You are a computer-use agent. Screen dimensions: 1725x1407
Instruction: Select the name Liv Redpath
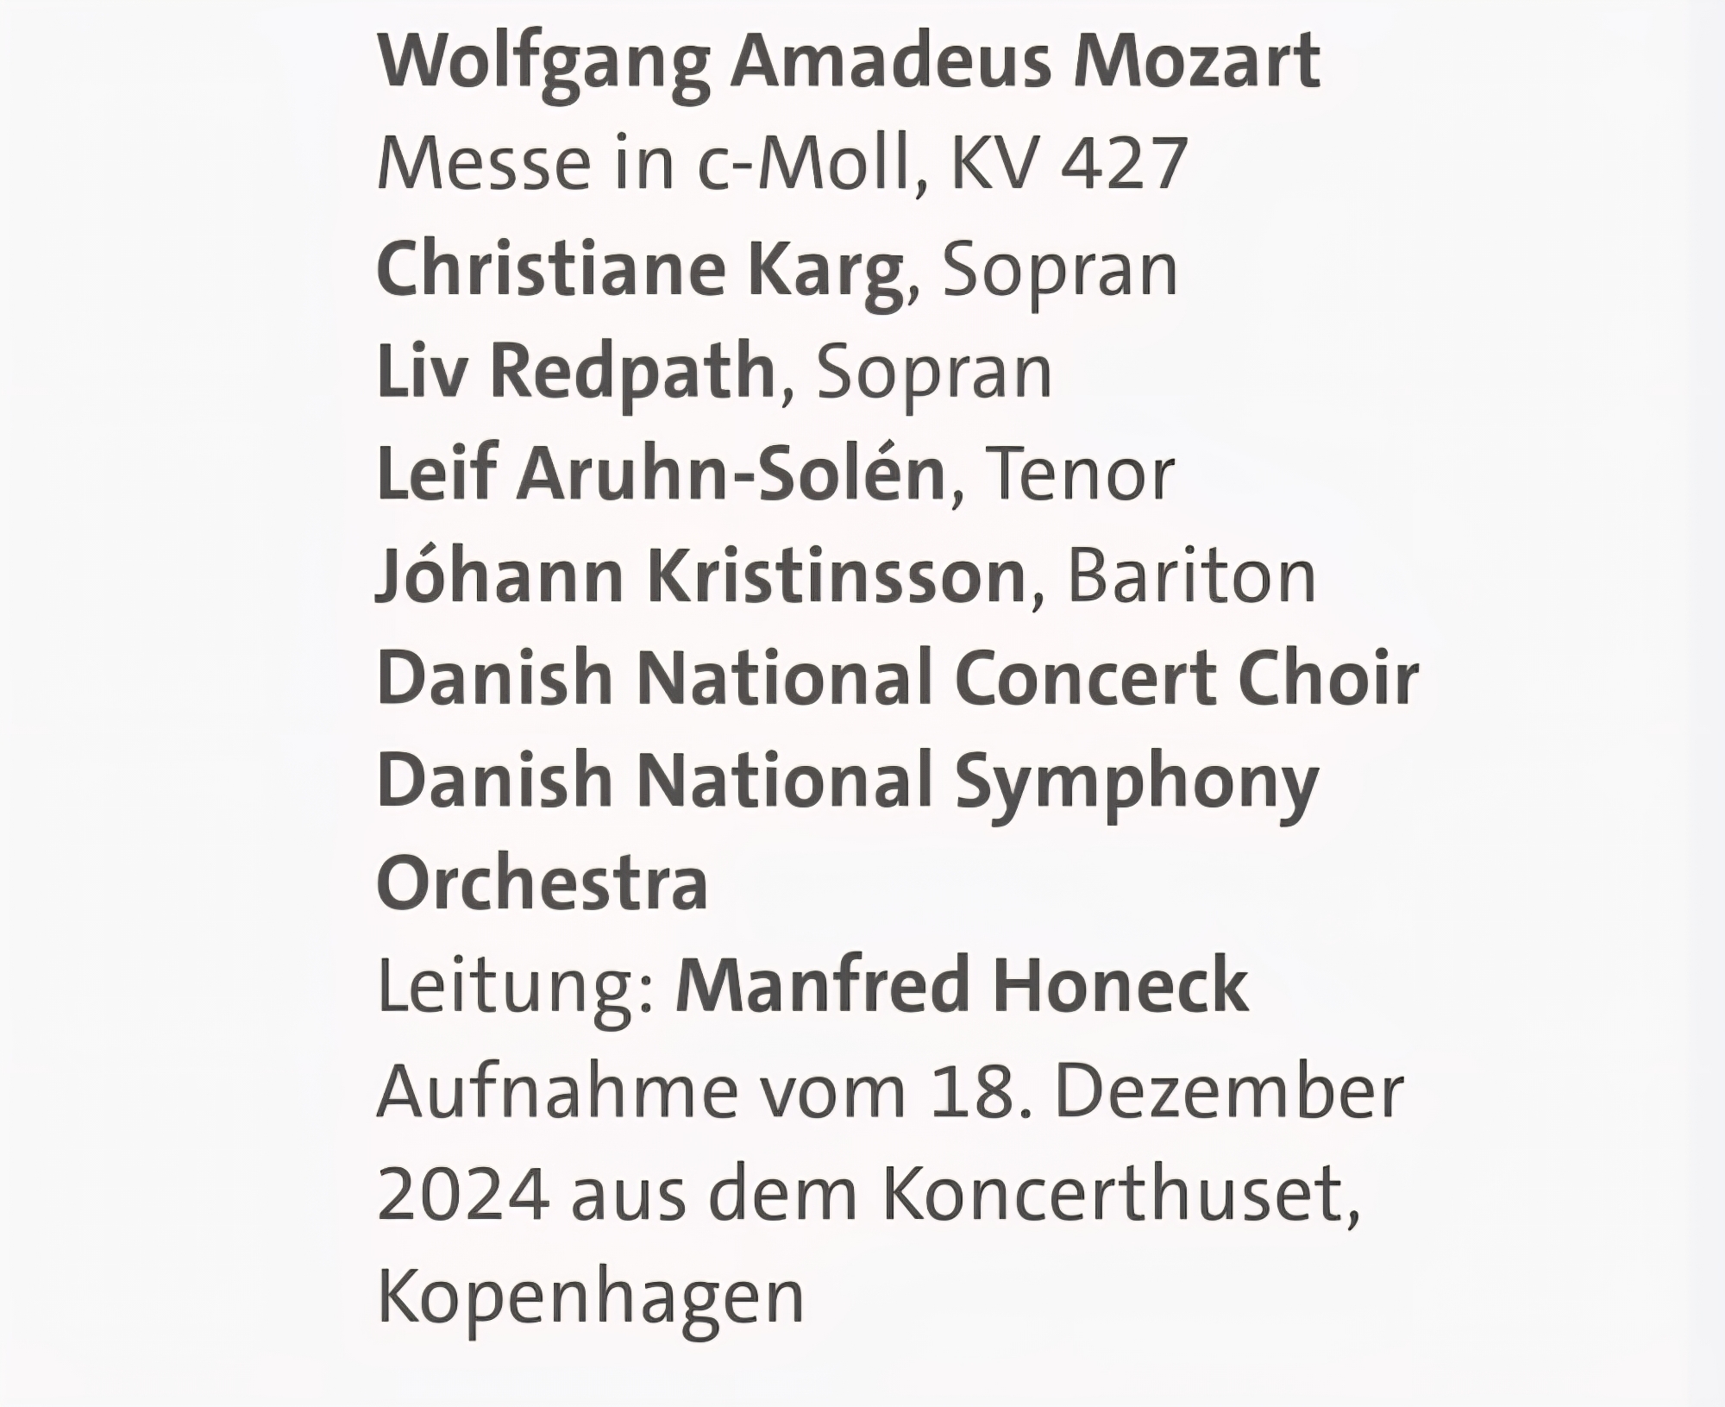coord(576,371)
